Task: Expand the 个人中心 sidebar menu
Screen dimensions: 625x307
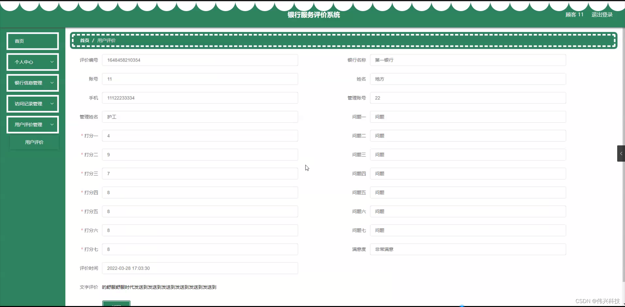Action: pyautogui.click(x=33, y=62)
